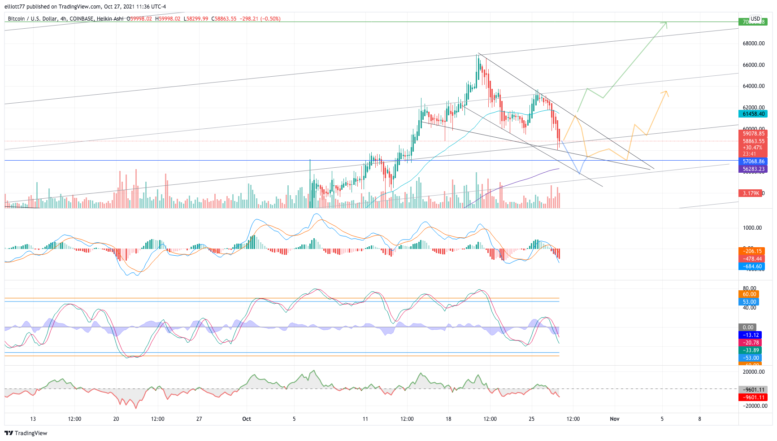Click the TradingView logo at bottom left
The height and width of the screenshot is (441, 777).
point(26,433)
